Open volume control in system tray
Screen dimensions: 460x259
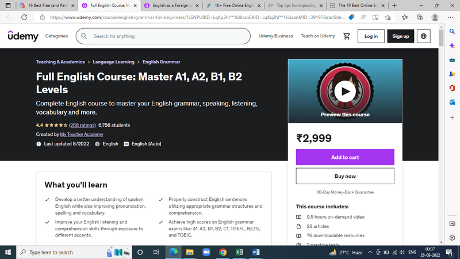click(402, 252)
